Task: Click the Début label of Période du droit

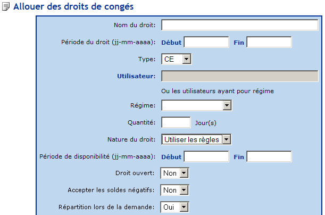Action: (171, 42)
